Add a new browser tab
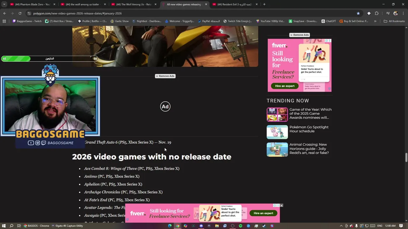408x229 pixels. point(264,4)
